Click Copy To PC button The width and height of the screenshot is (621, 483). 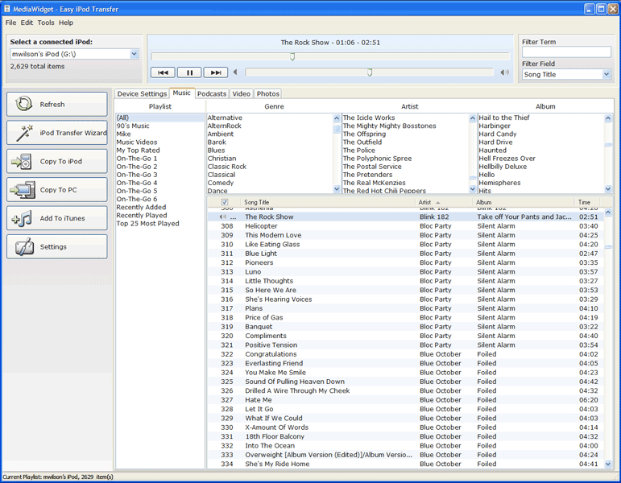[57, 190]
